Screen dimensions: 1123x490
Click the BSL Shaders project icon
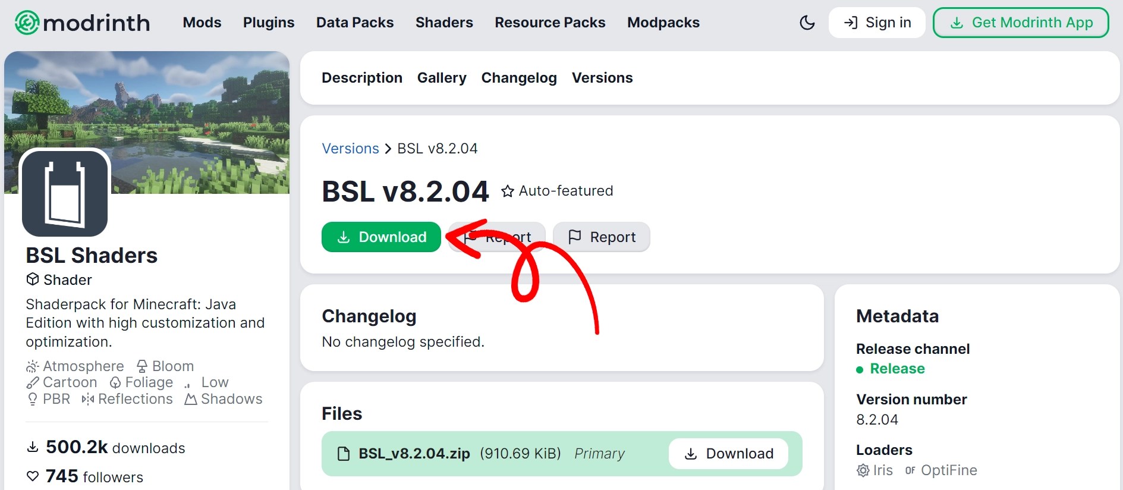click(x=65, y=193)
